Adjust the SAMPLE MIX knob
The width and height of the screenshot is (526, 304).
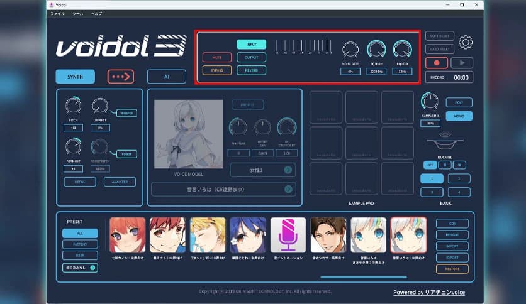point(430,101)
